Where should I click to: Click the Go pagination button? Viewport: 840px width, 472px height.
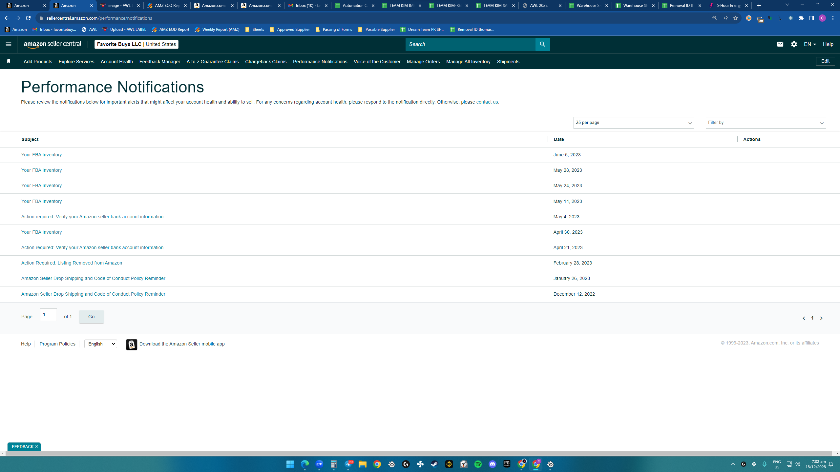click(x=92, y=317)
